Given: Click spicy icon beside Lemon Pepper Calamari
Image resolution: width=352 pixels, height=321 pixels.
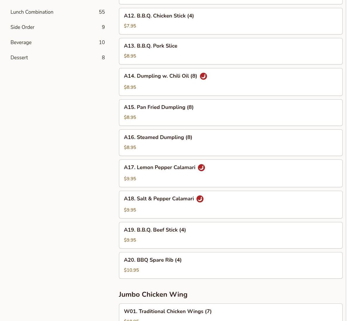Looking at the screenshot, I should click(201, 168).
